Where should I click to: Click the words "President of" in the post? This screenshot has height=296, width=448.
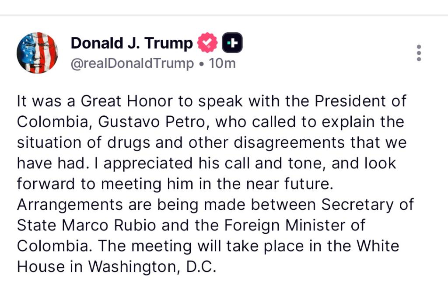[x=360, y=101]
